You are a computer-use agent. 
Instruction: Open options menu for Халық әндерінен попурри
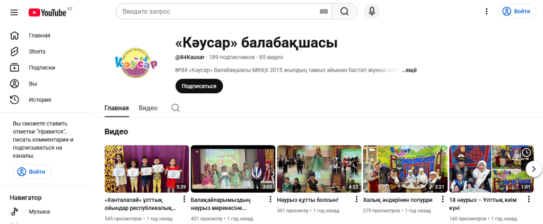443,200
